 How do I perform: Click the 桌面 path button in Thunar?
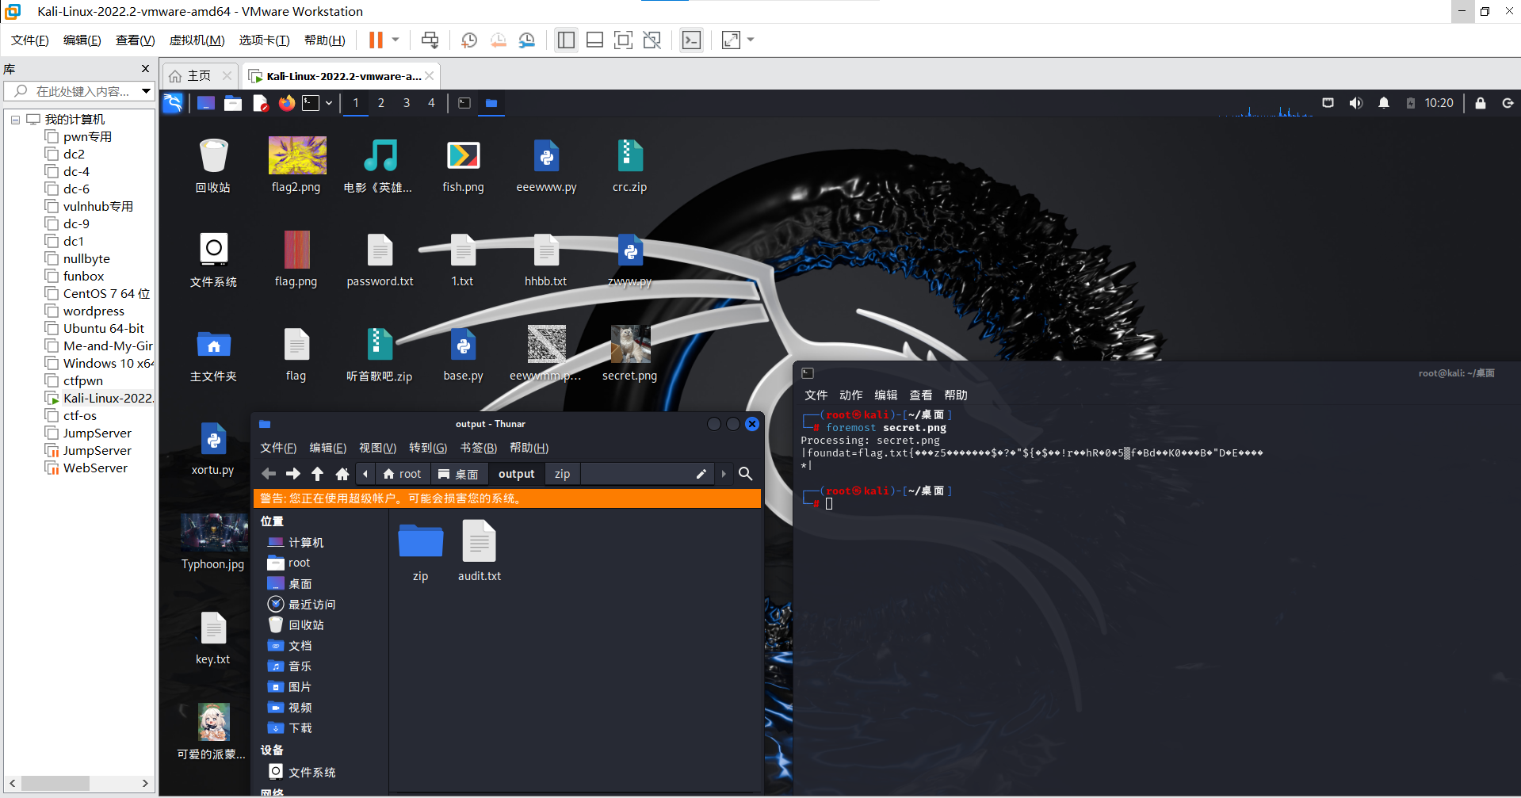458,474
